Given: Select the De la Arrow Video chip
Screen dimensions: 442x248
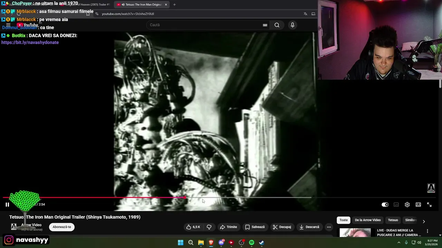Looking at the screenshot, I should (x=368, y=220).
